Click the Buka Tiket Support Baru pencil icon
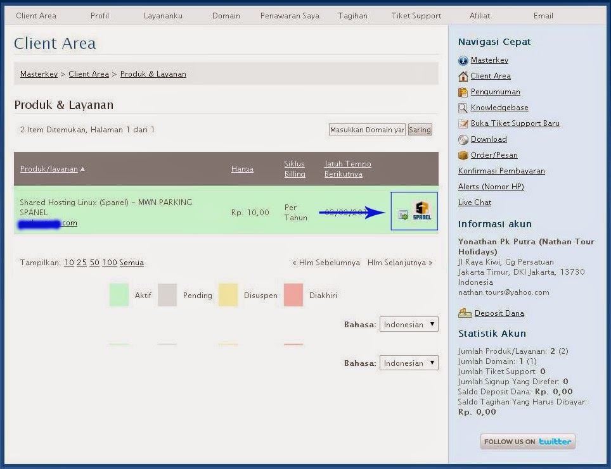 (x=463, y=124)
